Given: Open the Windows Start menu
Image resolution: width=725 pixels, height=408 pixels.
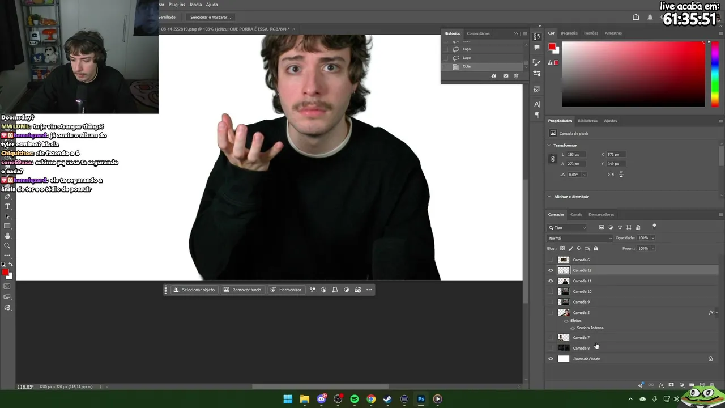Looking at the screenshot, I should pos(288,399).
